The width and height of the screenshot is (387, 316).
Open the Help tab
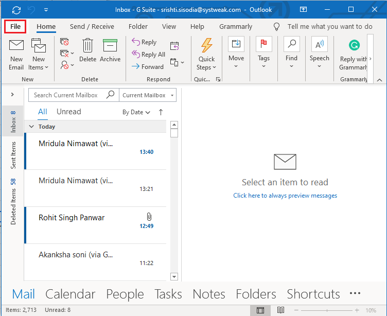pyautogui.click(x=197, y=26)
